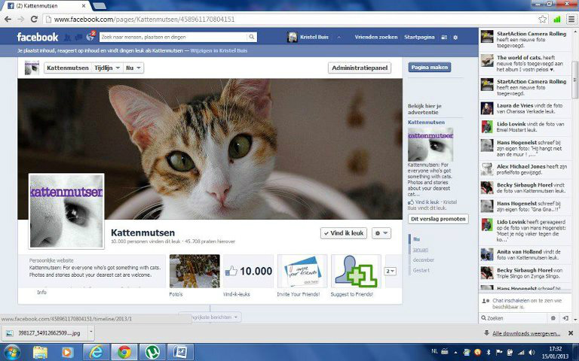Click the Facebook logo in header

[37, 37]
